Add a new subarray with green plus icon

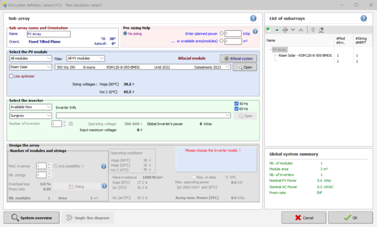click(268, 30)
